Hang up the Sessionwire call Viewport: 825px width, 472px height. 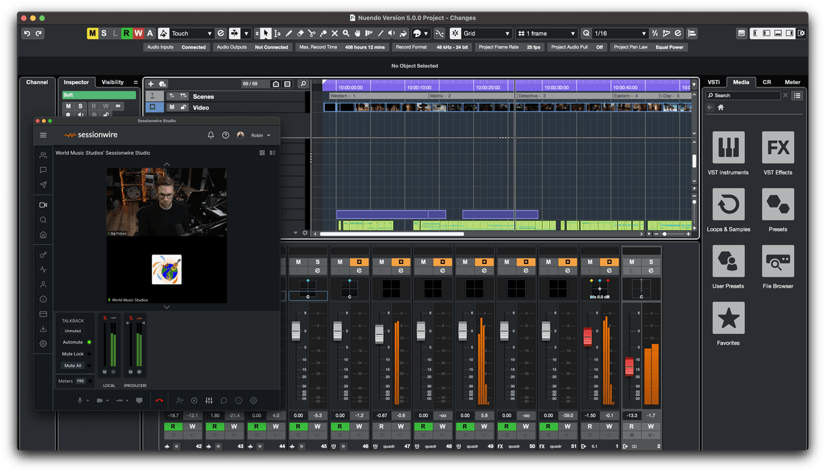tap(160, 401)
